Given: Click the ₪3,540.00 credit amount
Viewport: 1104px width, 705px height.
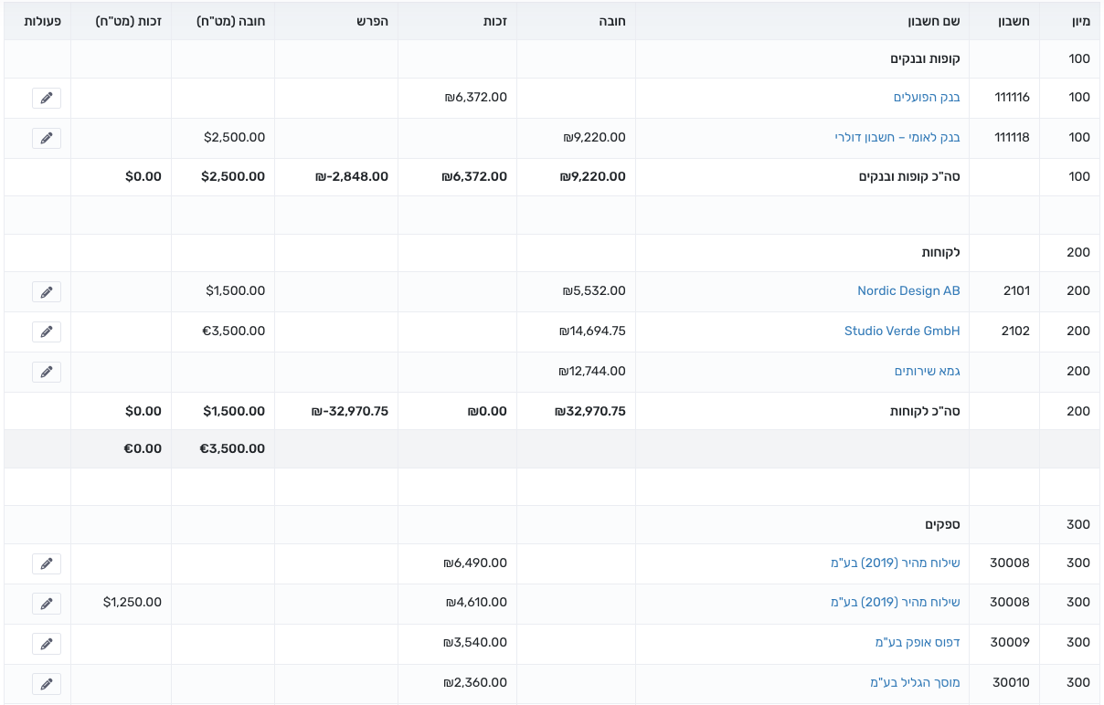Looking at the screenshot, I should (475, 643).
